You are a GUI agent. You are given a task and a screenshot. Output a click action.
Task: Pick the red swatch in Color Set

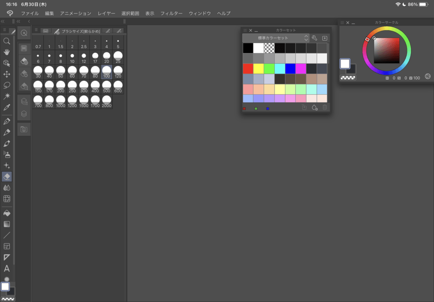tap(248, 69)
